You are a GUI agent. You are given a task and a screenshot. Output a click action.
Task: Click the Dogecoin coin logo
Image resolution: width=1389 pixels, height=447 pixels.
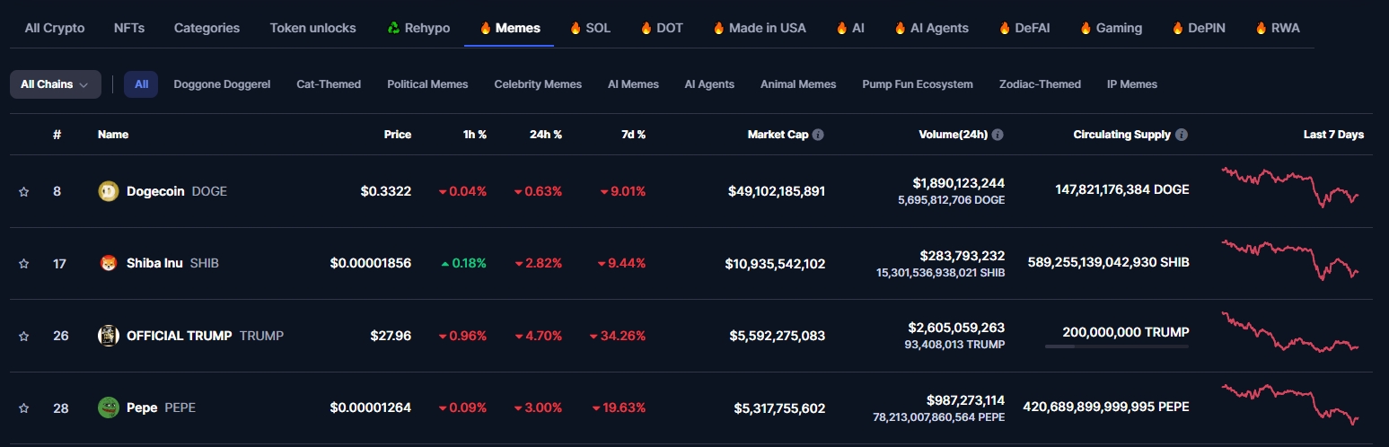pos(108,191)
